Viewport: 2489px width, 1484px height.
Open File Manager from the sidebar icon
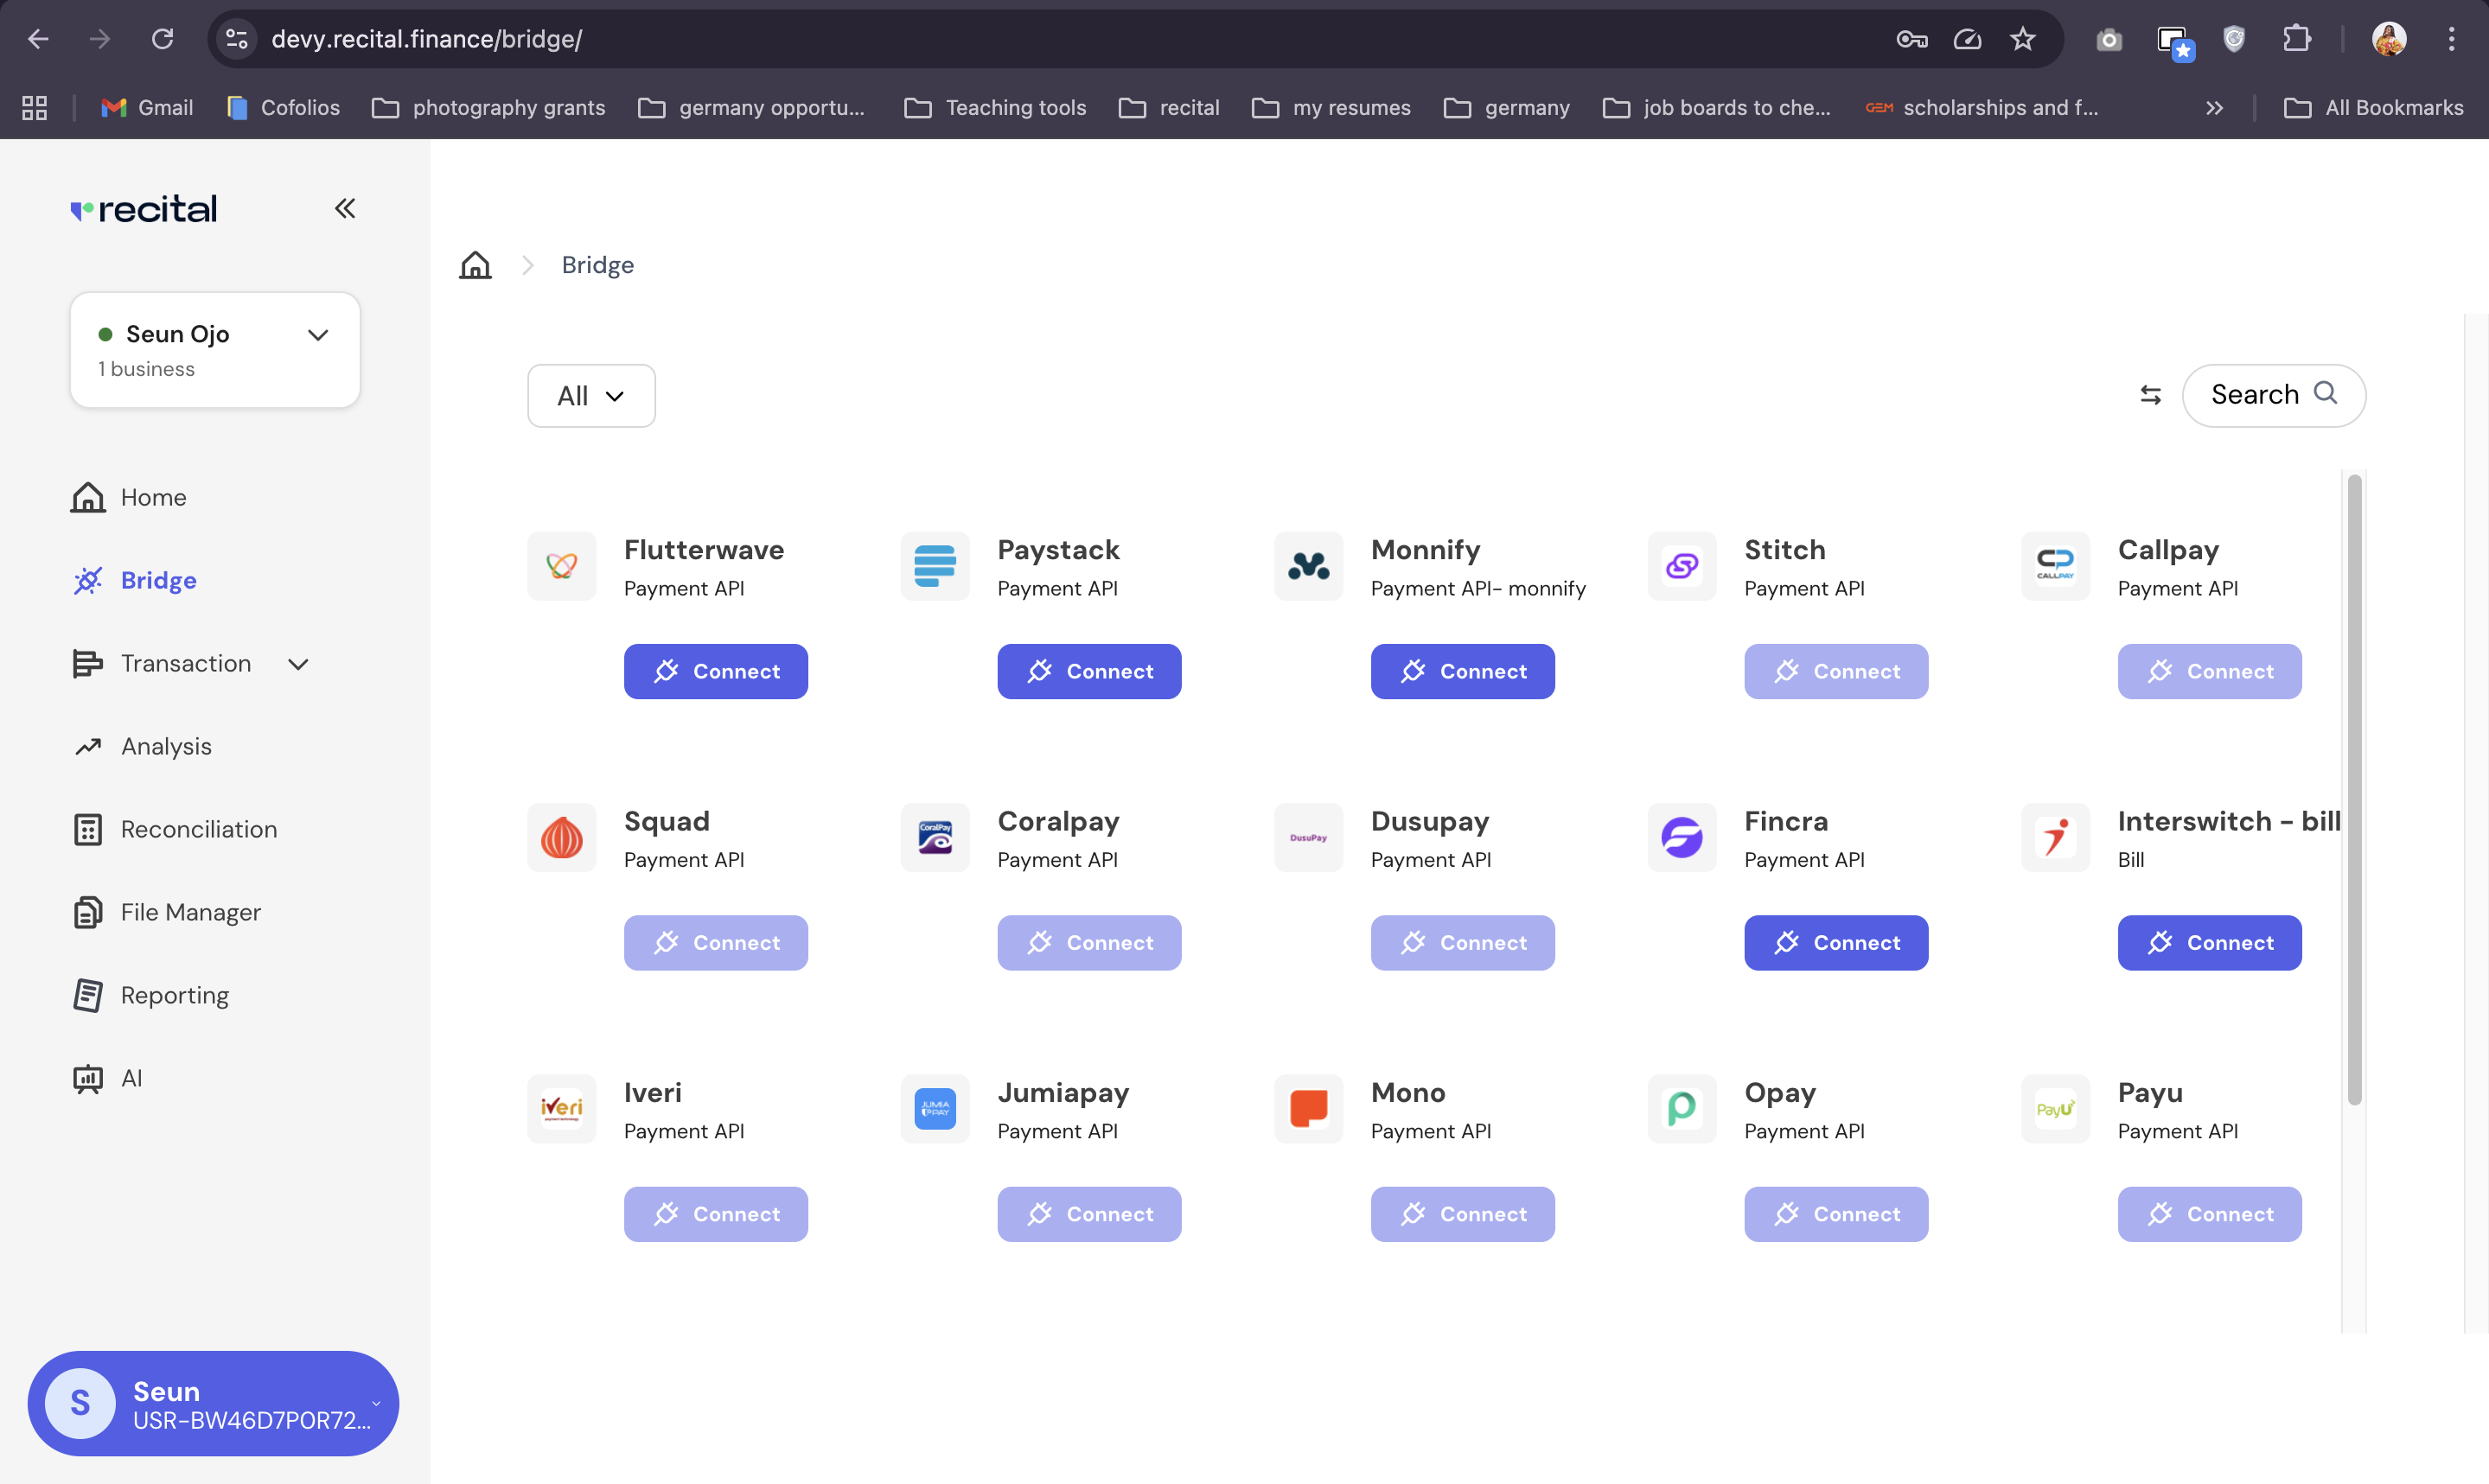pos(88,911)
